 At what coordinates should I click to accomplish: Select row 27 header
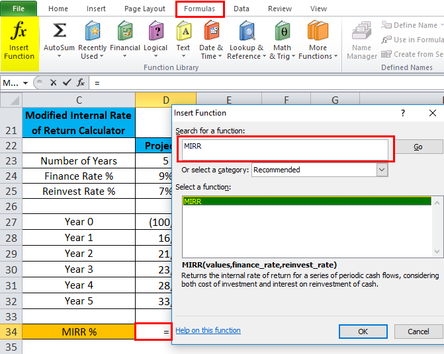(11, 222)
